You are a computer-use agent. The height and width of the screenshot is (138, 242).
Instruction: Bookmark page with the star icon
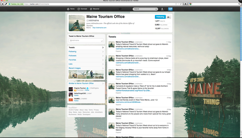pos(176,4)
